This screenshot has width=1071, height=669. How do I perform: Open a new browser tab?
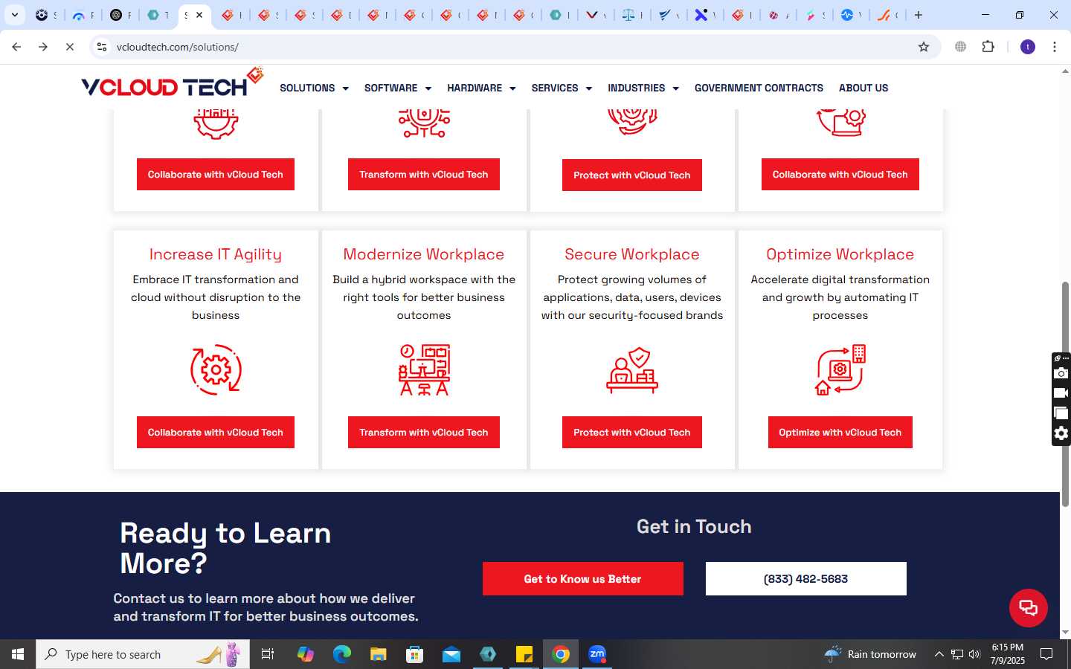tap(919, 15)
